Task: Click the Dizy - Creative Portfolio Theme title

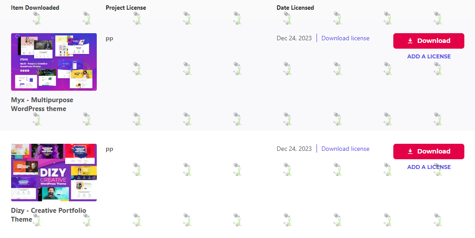Action: 48,215
